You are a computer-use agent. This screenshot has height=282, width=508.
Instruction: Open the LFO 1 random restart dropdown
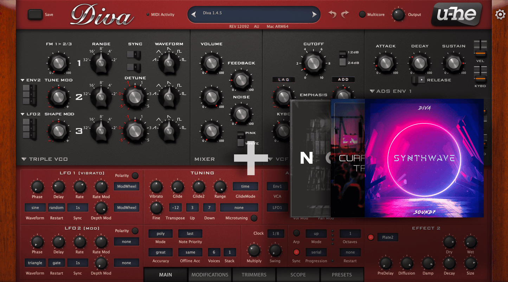(x=56, y=207)
